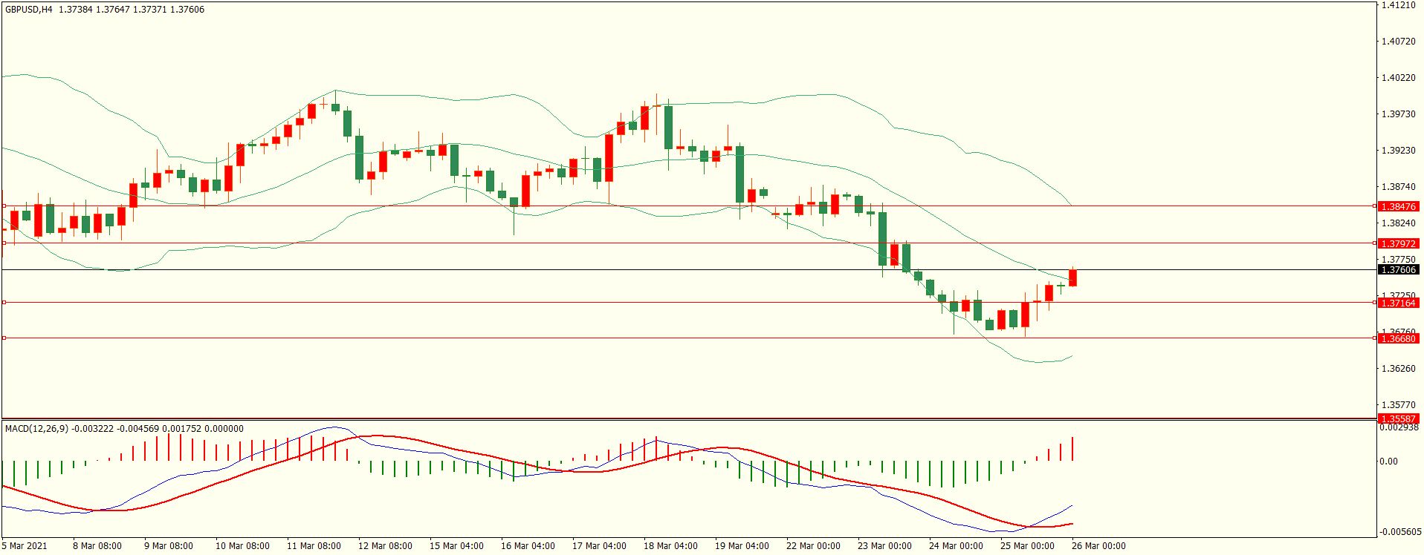This screenshot has width=1424, height=555.
Task: Click the last MACD histogram bar
Action: coord(1072,449)
